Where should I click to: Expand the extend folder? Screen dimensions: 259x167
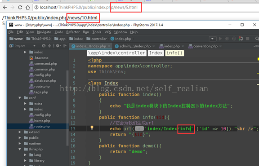tap(20, 132)
